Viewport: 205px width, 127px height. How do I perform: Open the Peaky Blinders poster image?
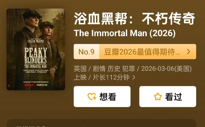[x=36, y=49]
